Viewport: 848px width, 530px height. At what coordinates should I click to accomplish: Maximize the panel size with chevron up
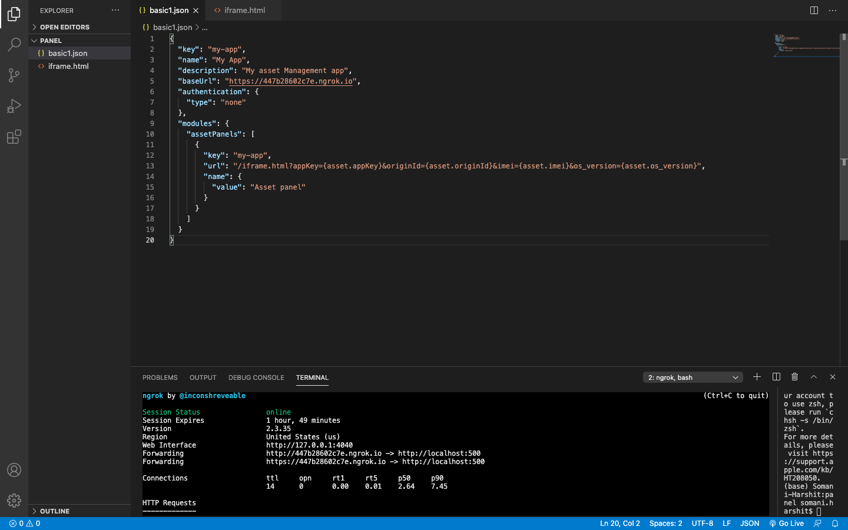tap(814, 377)
